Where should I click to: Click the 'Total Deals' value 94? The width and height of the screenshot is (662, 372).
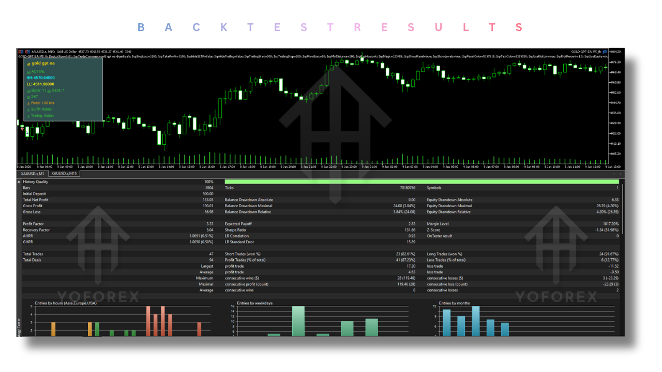[212, 260]
